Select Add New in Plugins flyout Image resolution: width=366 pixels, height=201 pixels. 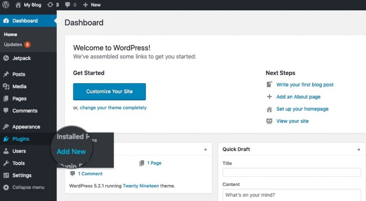point(71,151)
